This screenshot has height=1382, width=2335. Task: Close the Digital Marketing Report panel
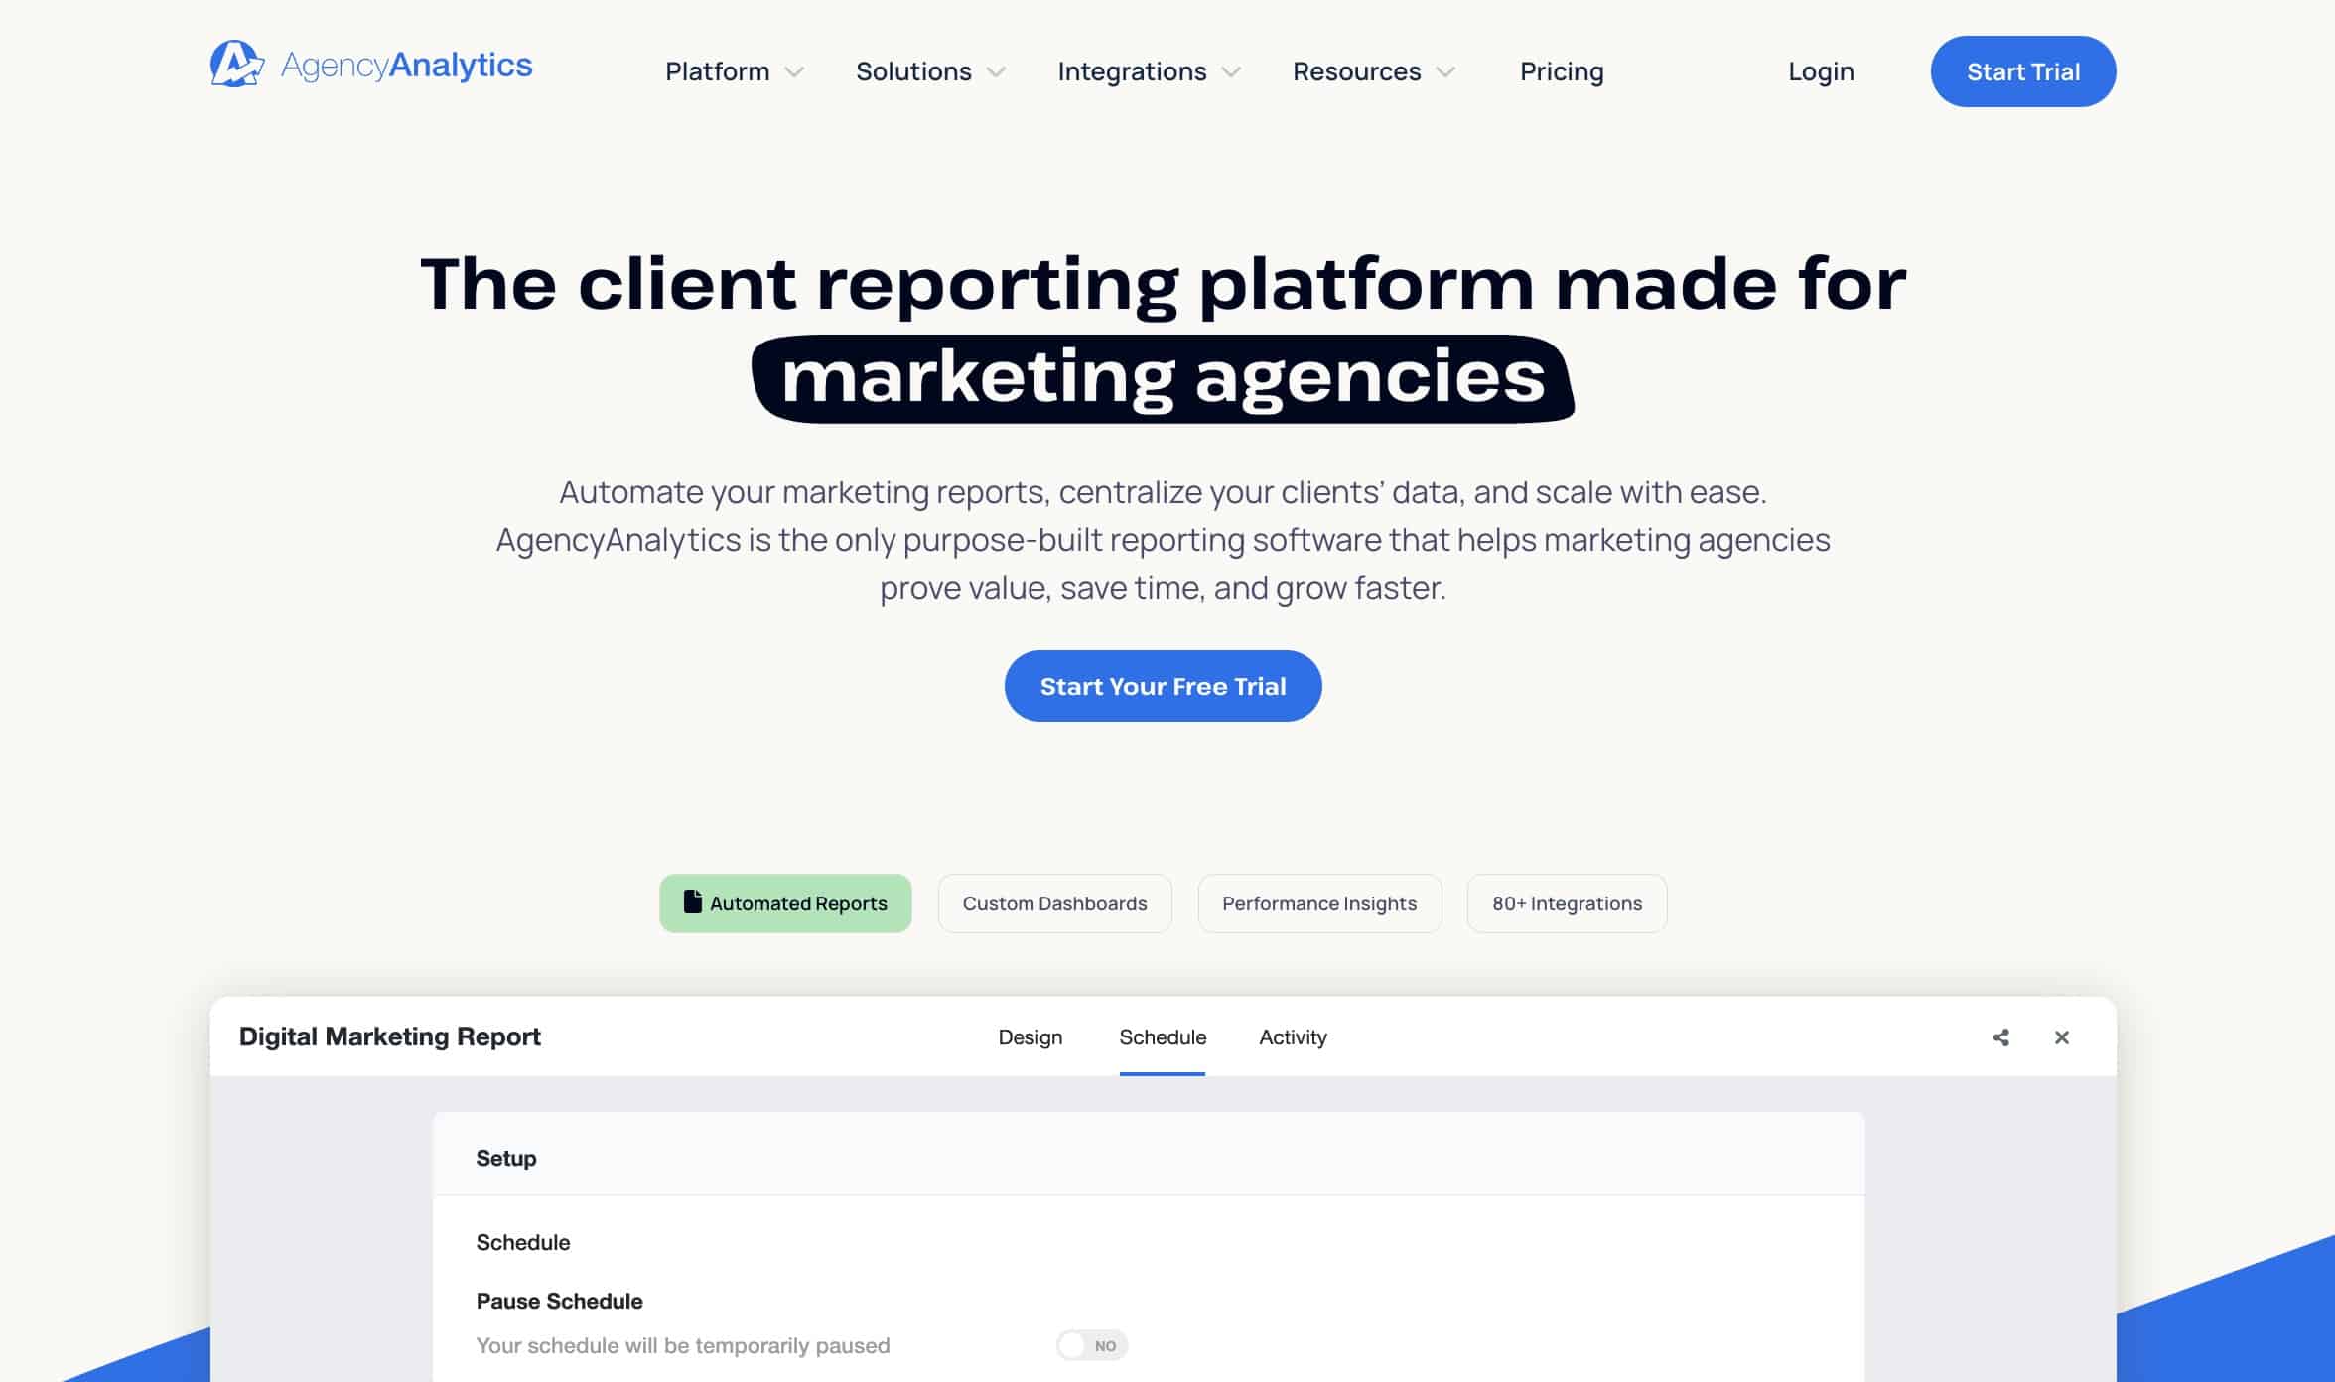tap(2062, 1037)
